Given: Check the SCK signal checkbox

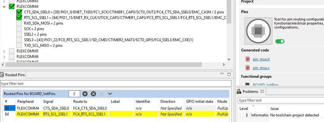Looking at the screenshot, I should click(x=19, y=29).
